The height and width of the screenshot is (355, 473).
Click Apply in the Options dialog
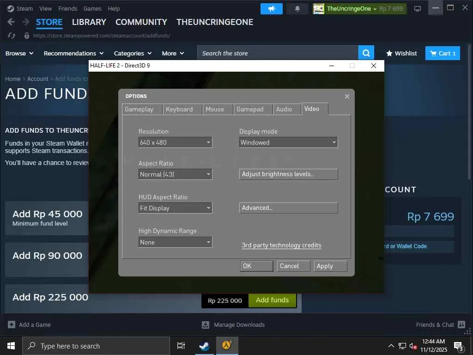[330, 266]
